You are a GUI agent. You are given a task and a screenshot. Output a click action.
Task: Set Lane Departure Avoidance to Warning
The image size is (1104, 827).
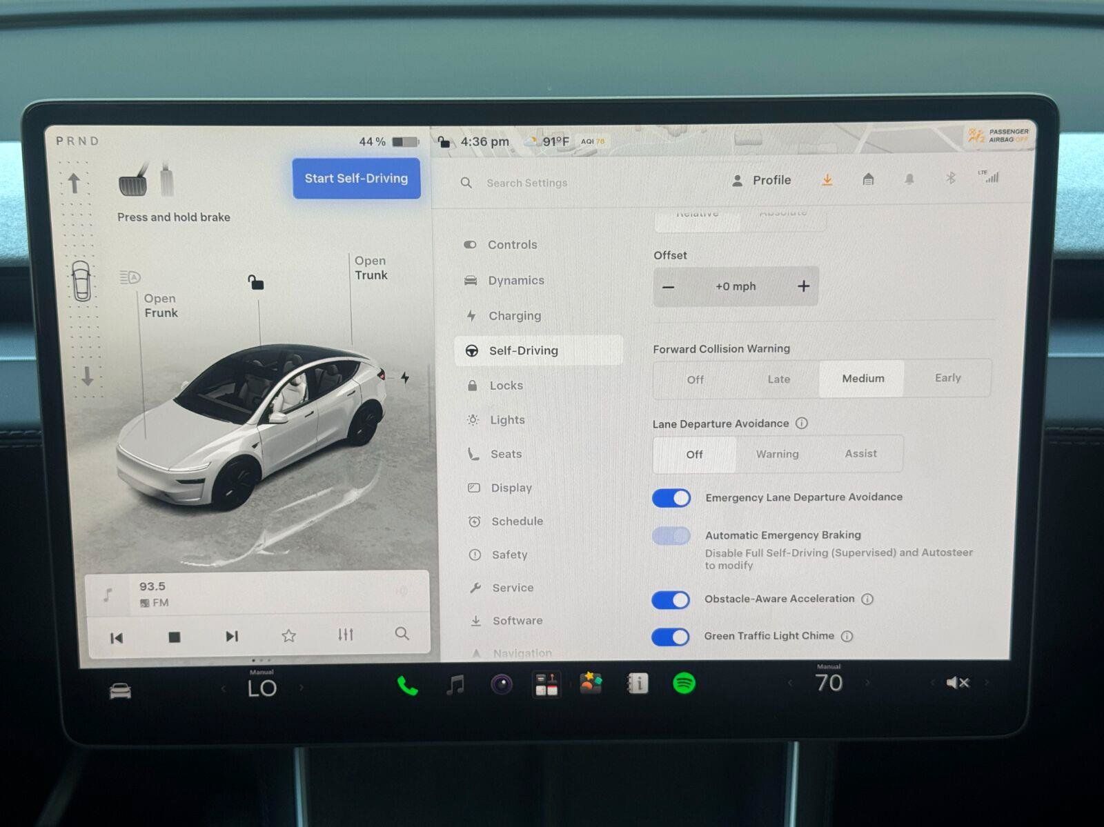[x=778, y=454]
